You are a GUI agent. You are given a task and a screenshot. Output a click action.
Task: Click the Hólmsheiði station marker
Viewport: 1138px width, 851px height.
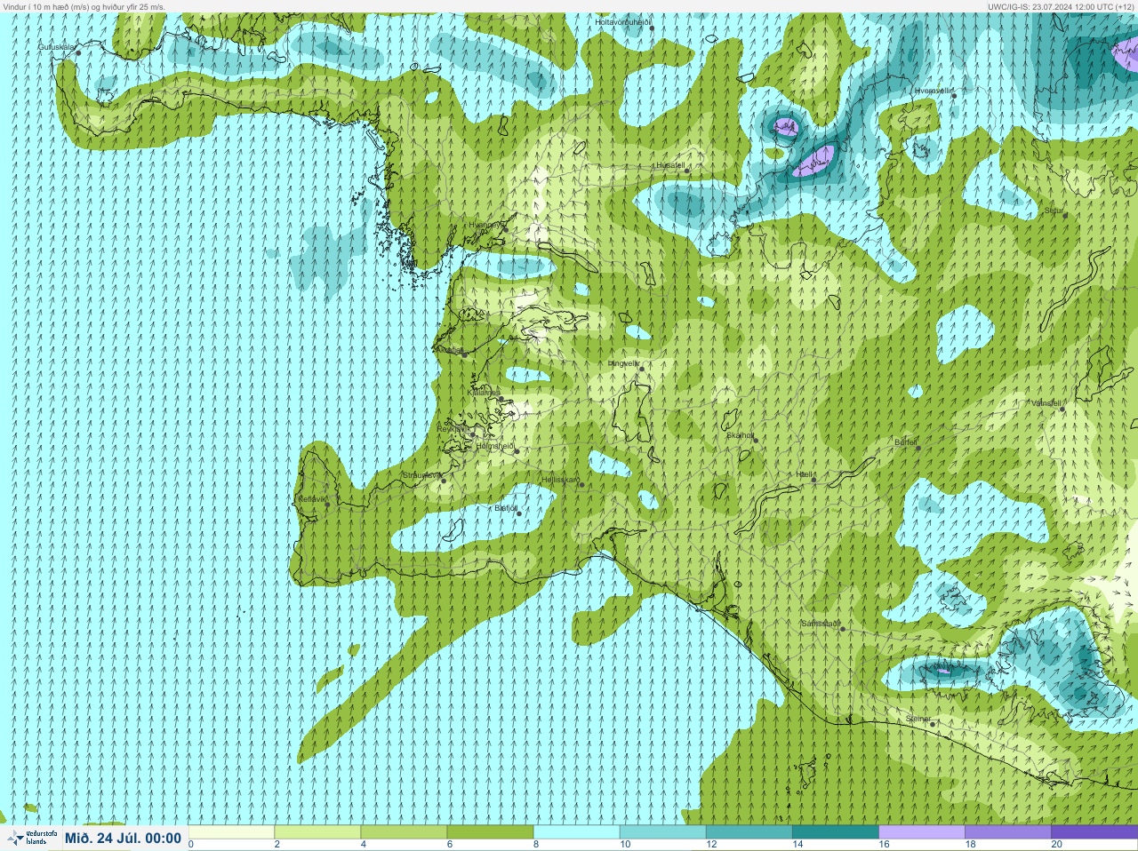coord(517,451)
